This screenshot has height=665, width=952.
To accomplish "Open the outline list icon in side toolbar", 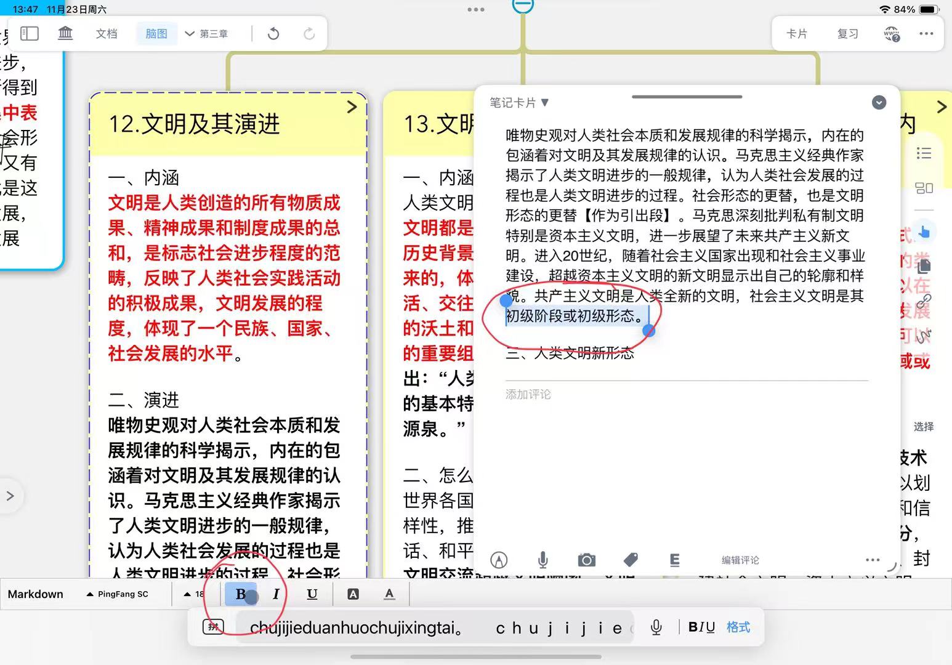I will point(924,153).
